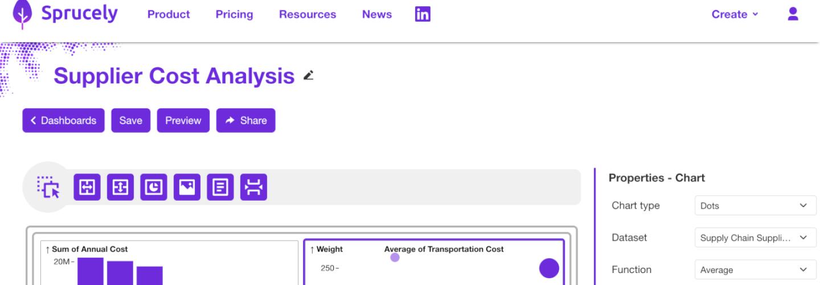Click the Save button
The image size is (820, 285).
coord(130,120)
